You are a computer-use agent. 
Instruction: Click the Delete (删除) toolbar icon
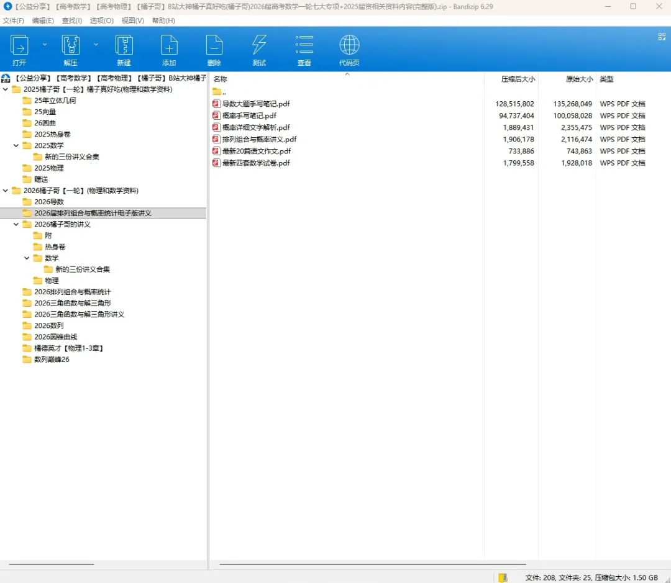(x=214, y=45)
